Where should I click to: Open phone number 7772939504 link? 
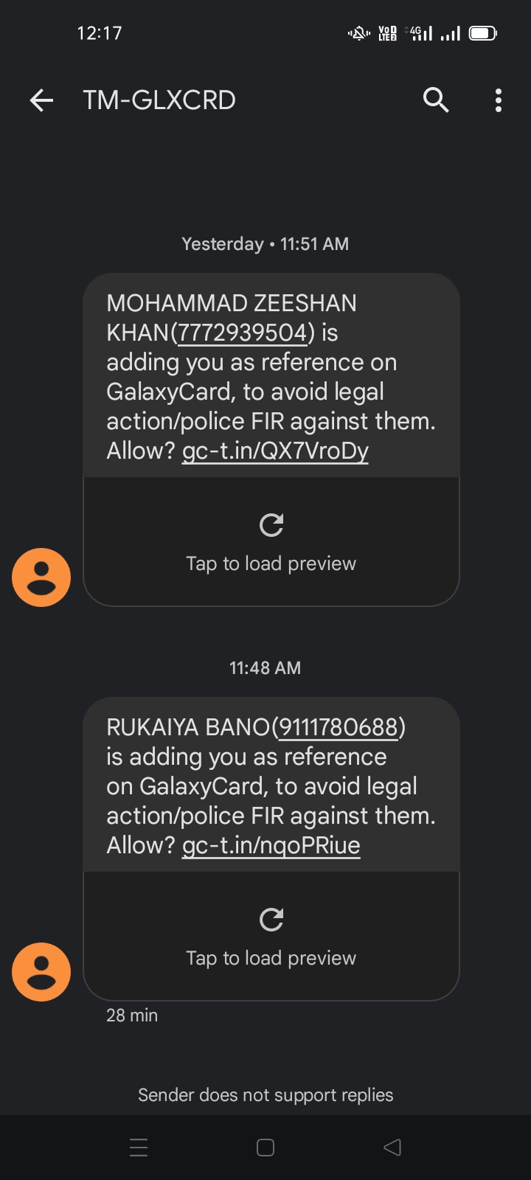[242, 333]
